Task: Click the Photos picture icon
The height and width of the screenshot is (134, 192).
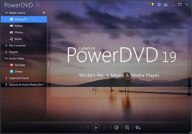Action: click(x=11, y=32)
